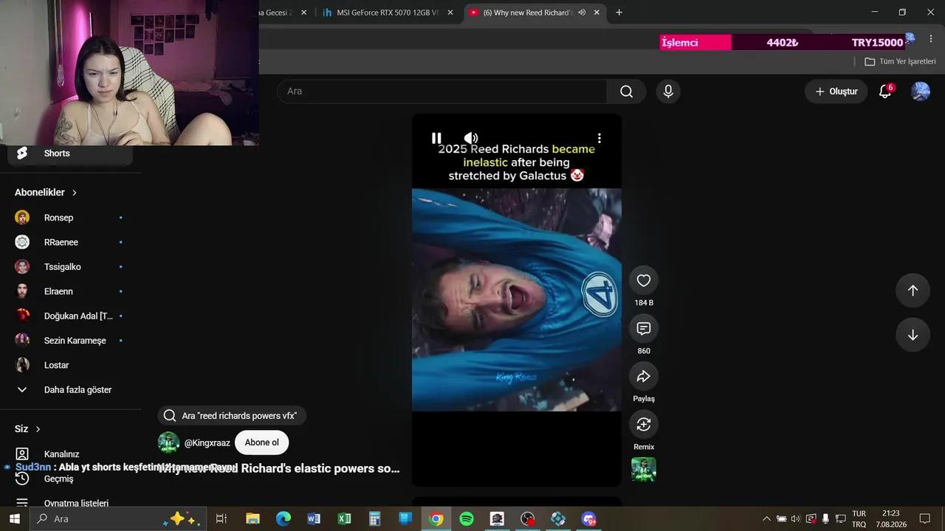
Task: Open Task View on the taskbar
Action: [221, 519]
